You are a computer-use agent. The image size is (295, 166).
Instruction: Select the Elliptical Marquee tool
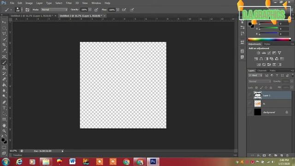4,28
